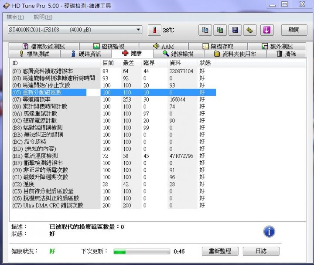Select row (05) 重新分配磁區數
The width and height of the screenshot is (314, 265).
(114, 92)
